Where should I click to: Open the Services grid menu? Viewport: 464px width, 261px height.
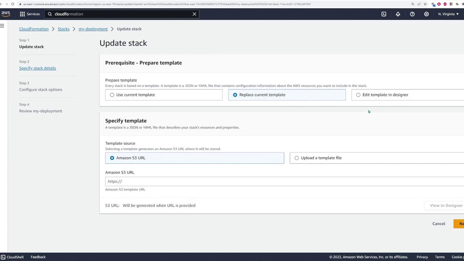pyautogui.click(x=30, y=14)
